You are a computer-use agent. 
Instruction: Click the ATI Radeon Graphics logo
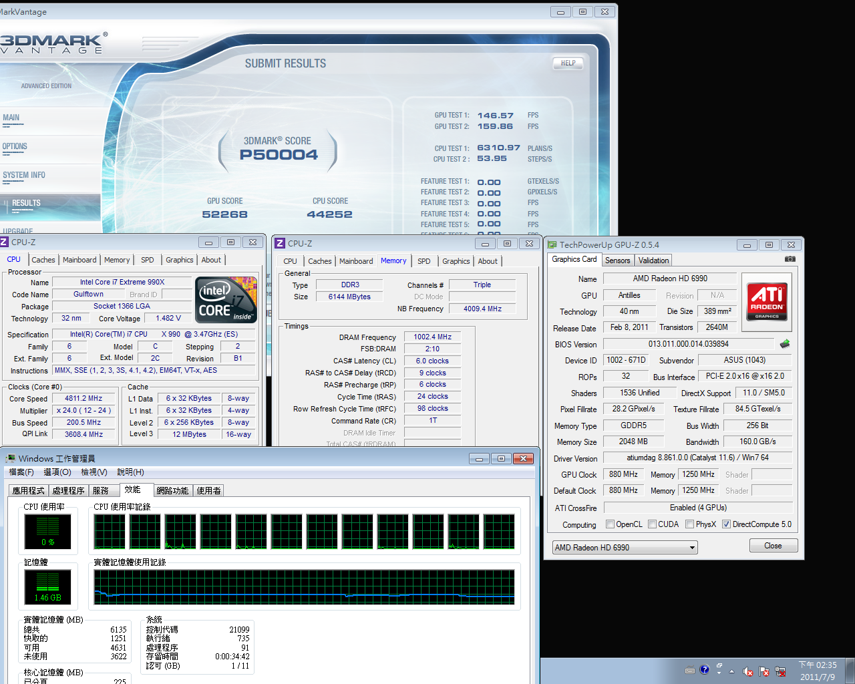tap(767, 302)
